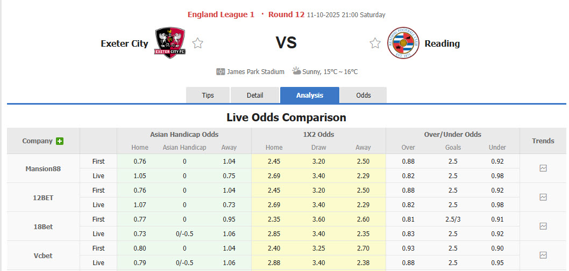
Task: Open the Exeter City team name link
Action: tap(124, 43)
